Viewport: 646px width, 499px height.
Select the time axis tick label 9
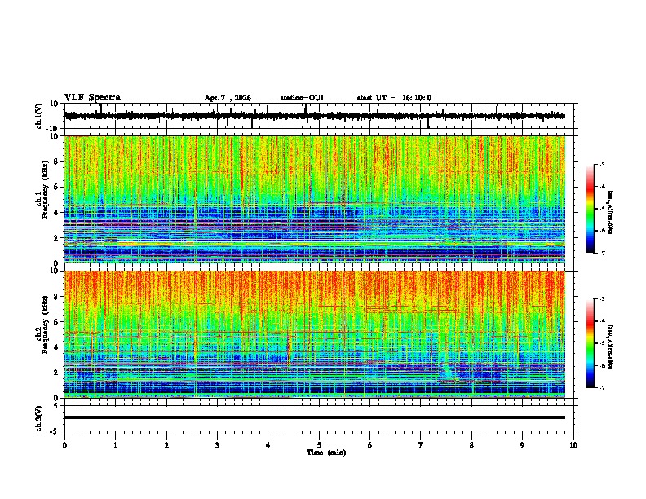click(522, 445)
